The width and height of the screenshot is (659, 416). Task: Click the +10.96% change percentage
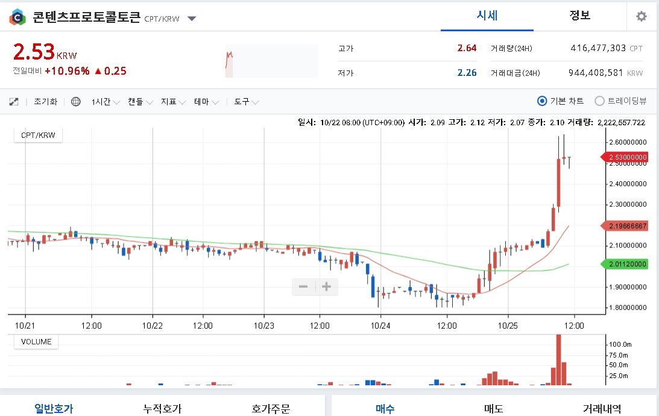[68, 71]
